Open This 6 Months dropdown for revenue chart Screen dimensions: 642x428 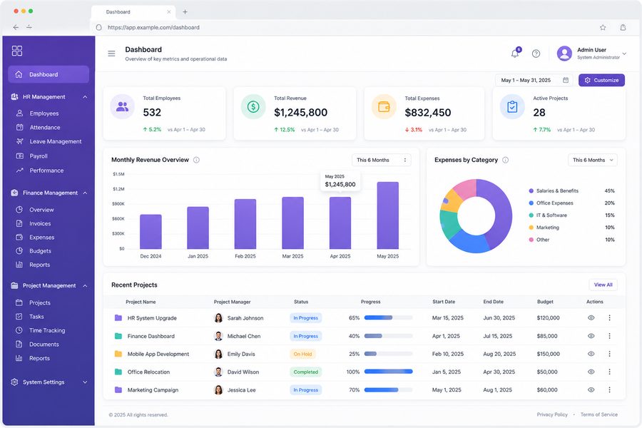coord(381,160)
